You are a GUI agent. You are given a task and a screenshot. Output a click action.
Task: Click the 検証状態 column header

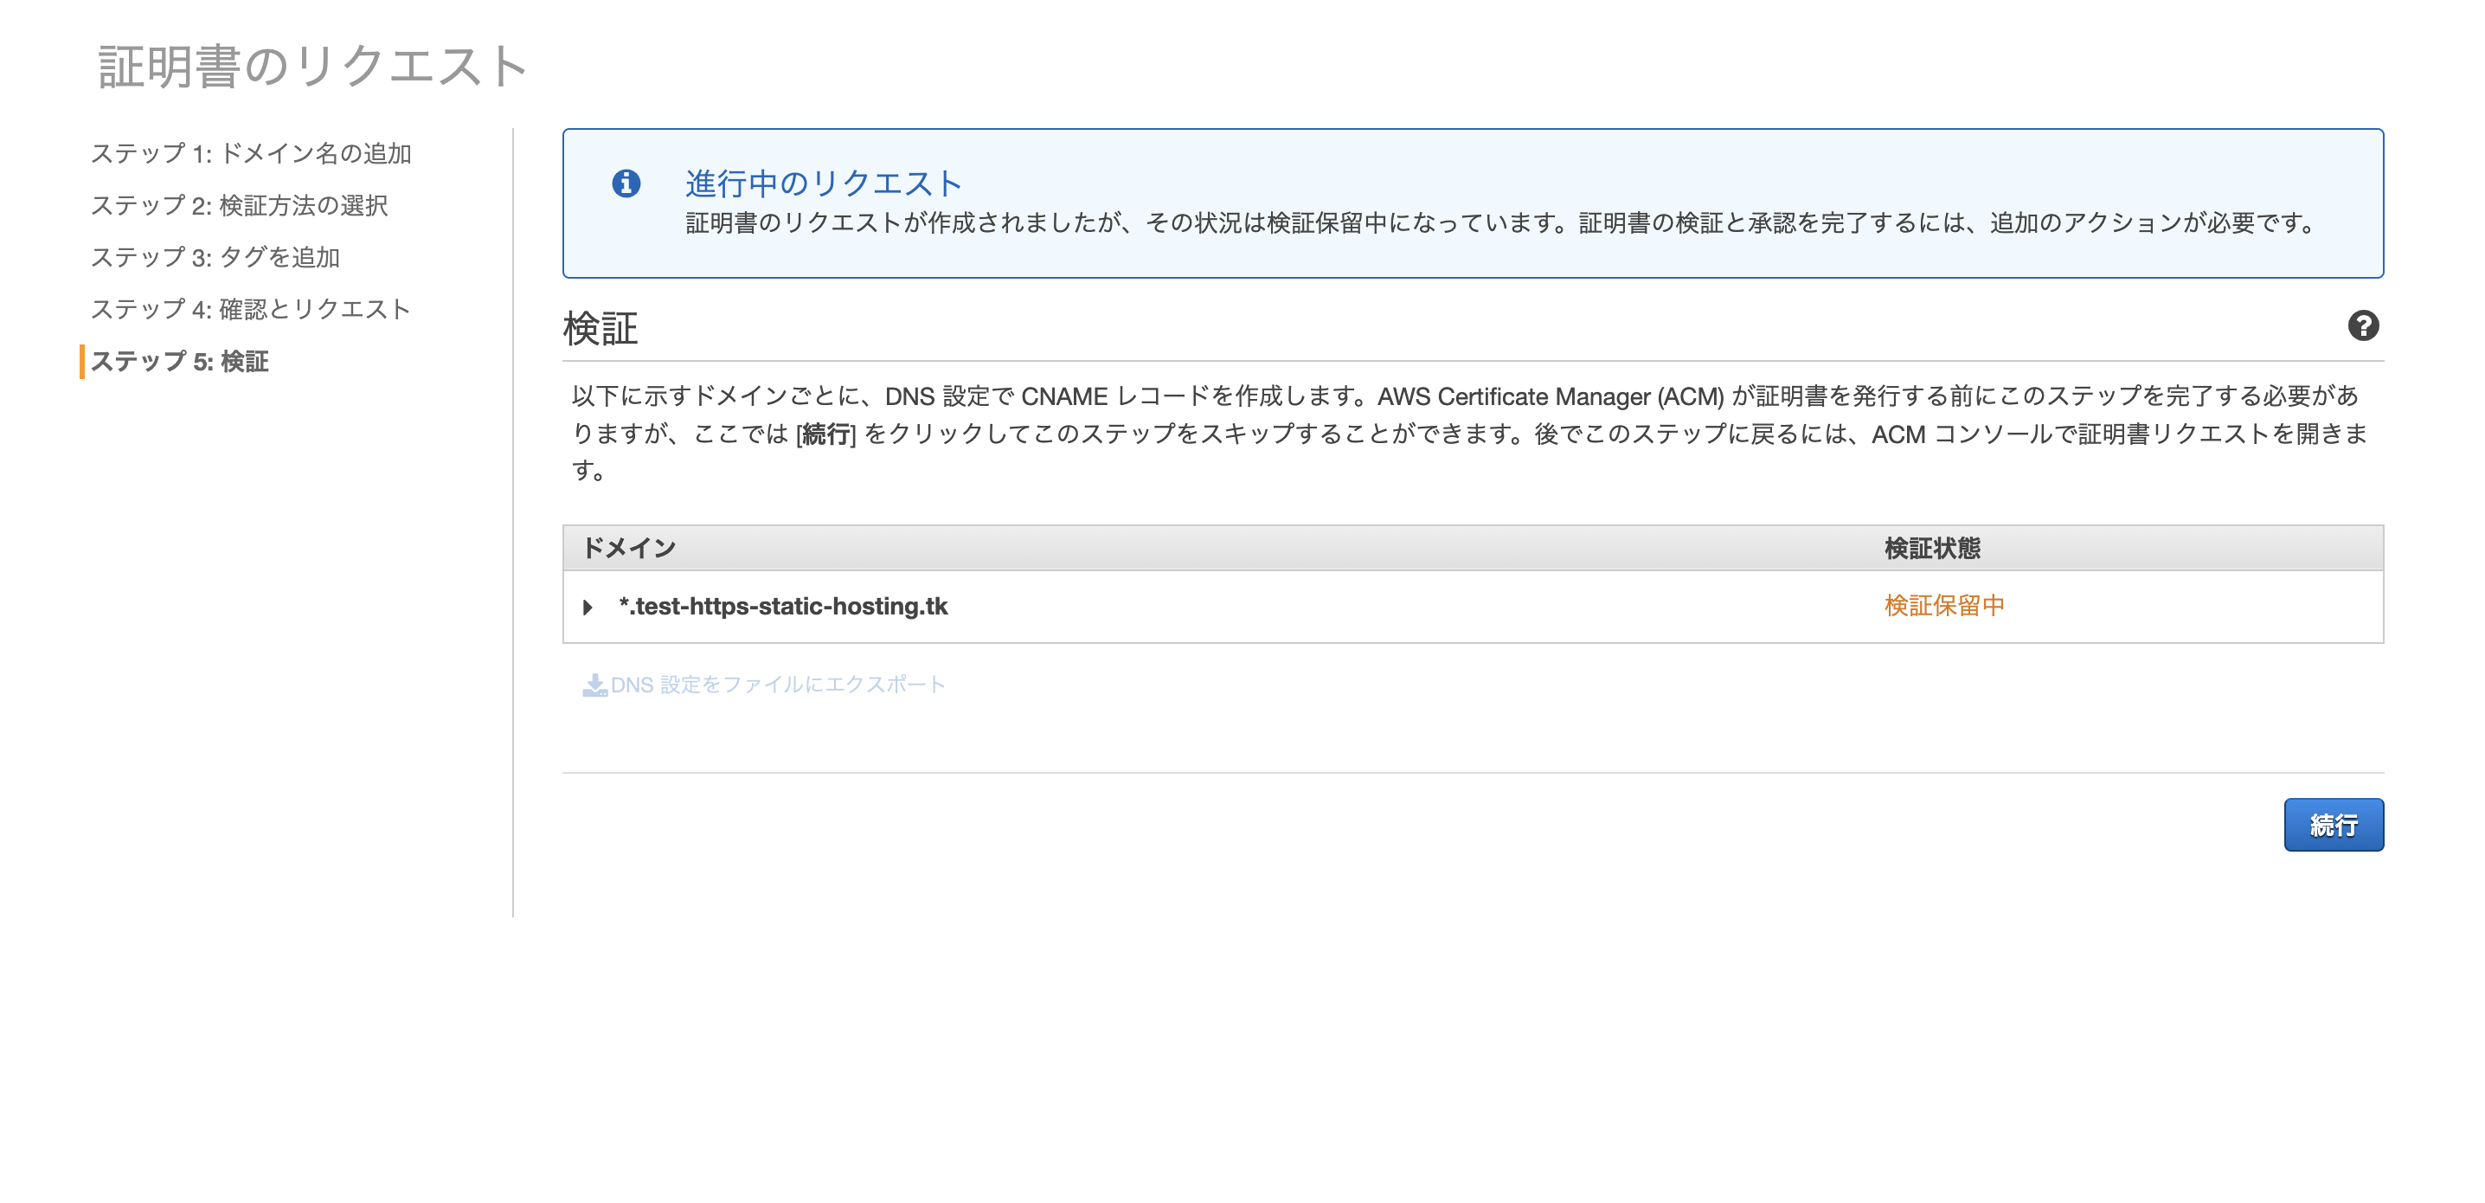point(1931,548)
